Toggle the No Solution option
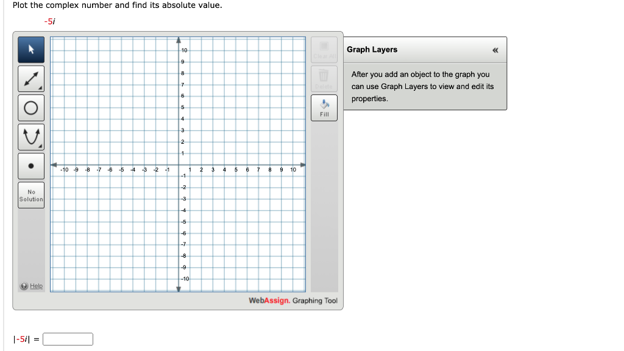624x351 pixels. (x=30, y=194)
